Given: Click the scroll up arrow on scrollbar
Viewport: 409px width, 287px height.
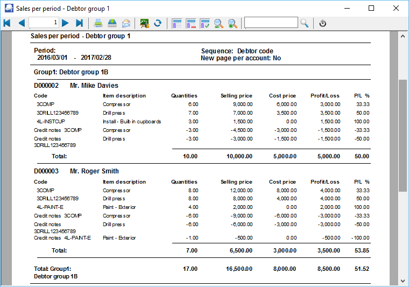Looking at the screenshot, I should click(x=403, y=36).
